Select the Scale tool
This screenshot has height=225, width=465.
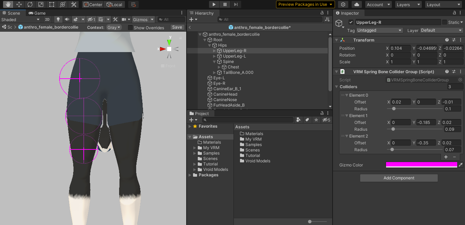[41, 4]
